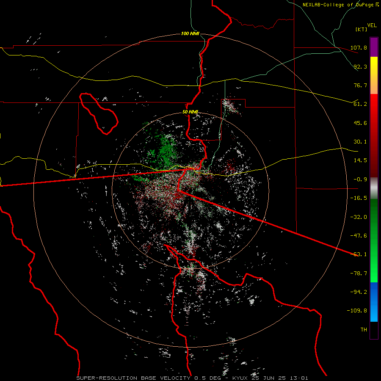Click the [KT] units label
Viewport: 381px width, 381px height.
pyautogui.click(x=362, y=29)
